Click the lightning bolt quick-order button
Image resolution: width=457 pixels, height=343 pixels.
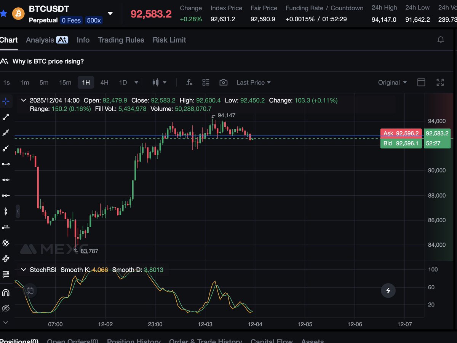point(388,291)
